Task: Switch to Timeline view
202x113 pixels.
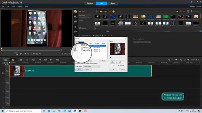Action: pos(13,60)
